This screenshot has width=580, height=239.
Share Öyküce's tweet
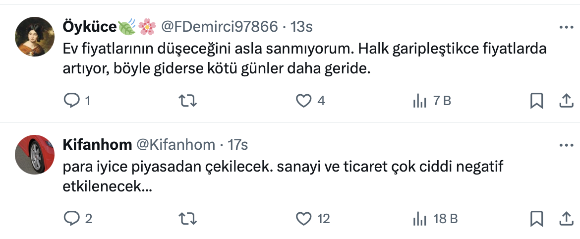pyautogui.click(x=566, y=101)
